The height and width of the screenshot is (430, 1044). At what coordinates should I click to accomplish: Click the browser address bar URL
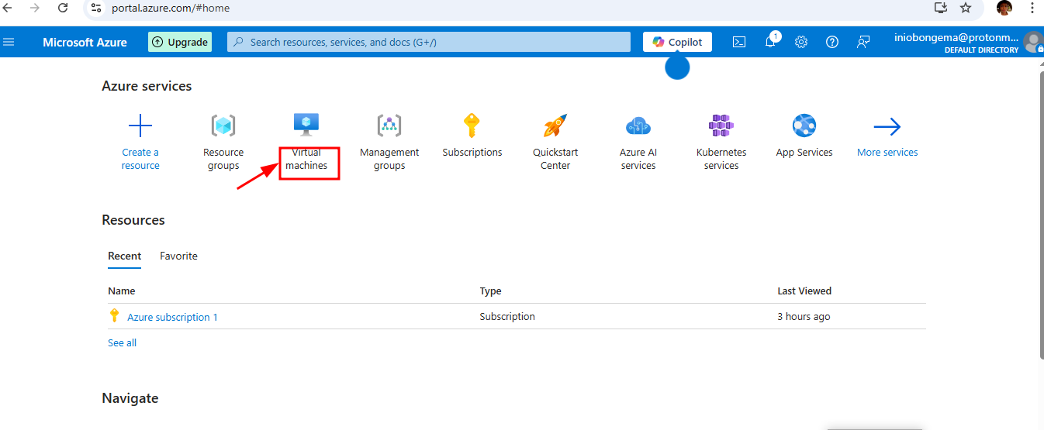171,8
